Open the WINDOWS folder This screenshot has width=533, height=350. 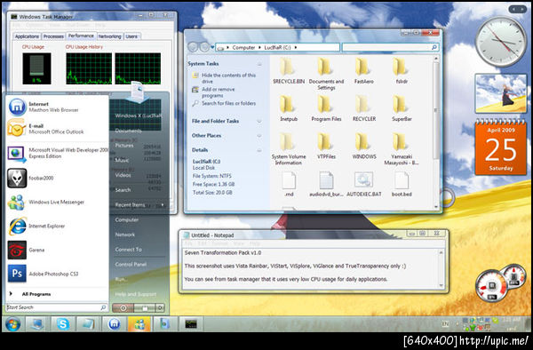click(363, 146)
